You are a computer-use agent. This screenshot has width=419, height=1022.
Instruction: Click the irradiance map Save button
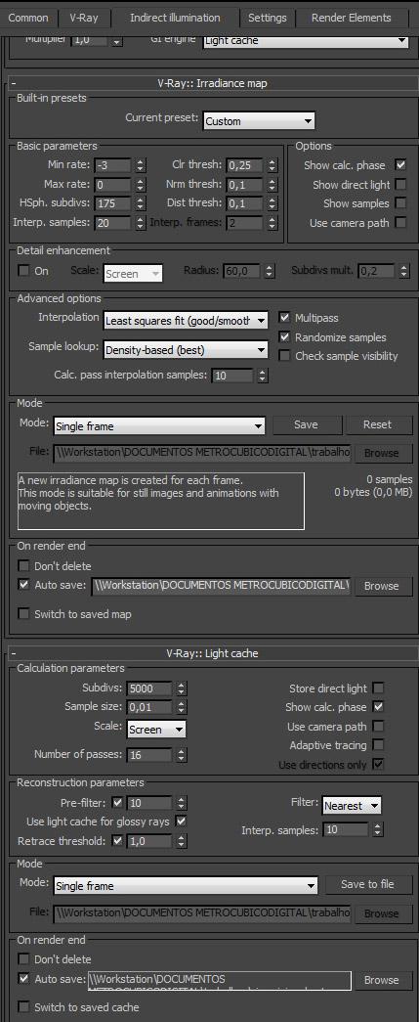(307, 425)
